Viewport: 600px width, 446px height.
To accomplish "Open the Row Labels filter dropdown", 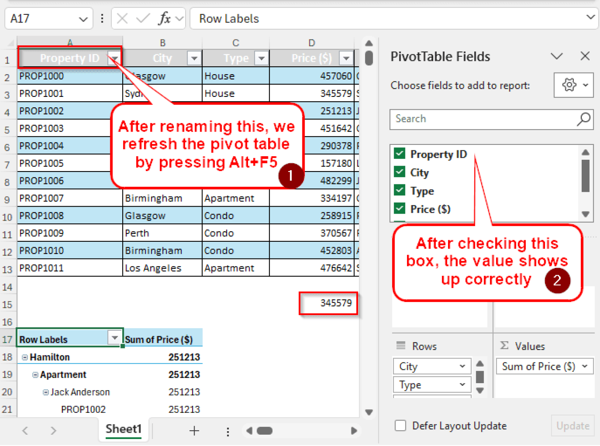I will [x=115, y=337].
